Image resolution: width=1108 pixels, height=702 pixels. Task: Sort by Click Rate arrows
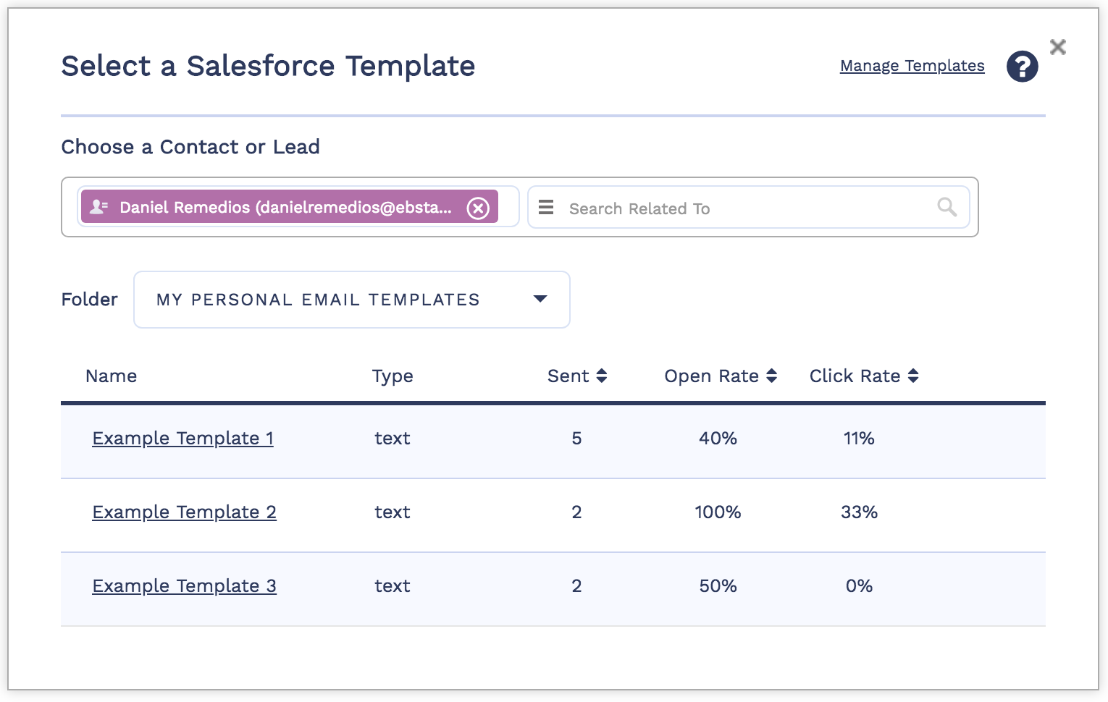(913, 376)
